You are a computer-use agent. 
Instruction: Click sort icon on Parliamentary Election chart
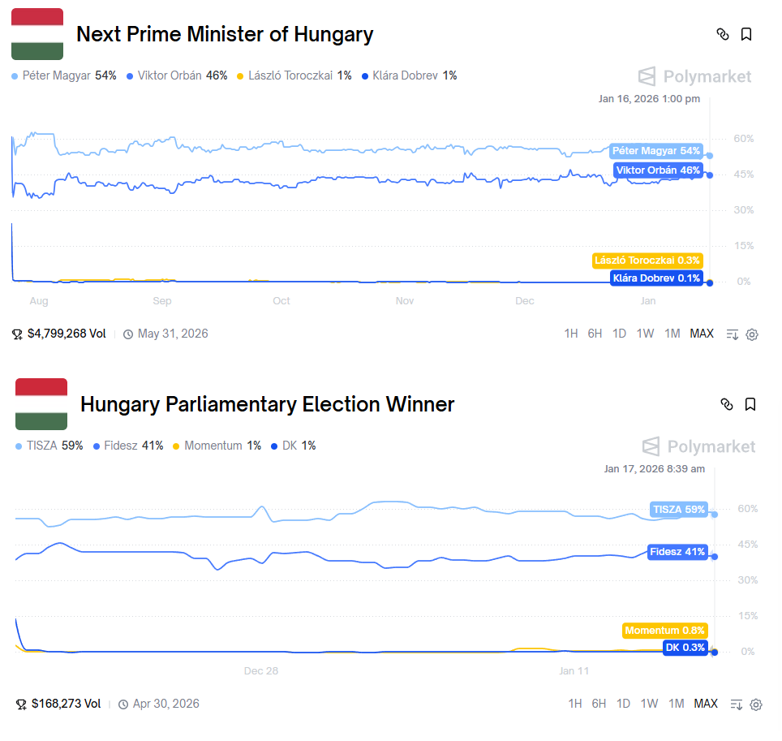pyautogui.click(x=737, y=704)
